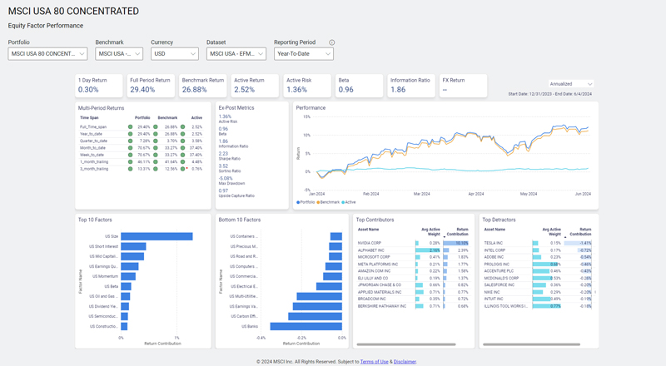The image size is (666, 366).
Task: Click the US Banks factor bar
Action: coord(306,327)
